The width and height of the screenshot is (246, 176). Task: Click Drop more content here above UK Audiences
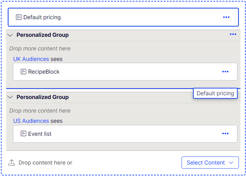(x=40, y=49)
